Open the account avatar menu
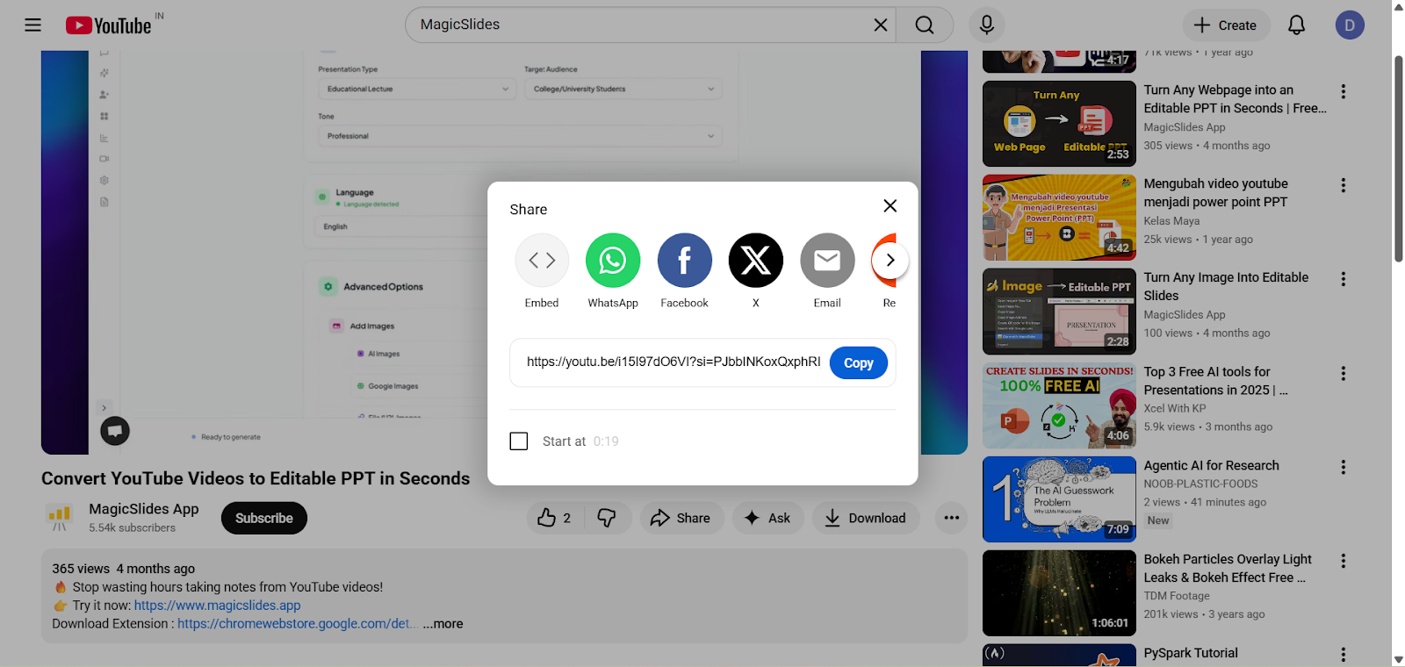1405x667 pixels. tap(1350, 25)
